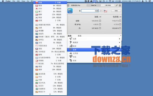Select the 欧洲 region item
This screenshot has height=96, width=153.
tap(94, 46)
